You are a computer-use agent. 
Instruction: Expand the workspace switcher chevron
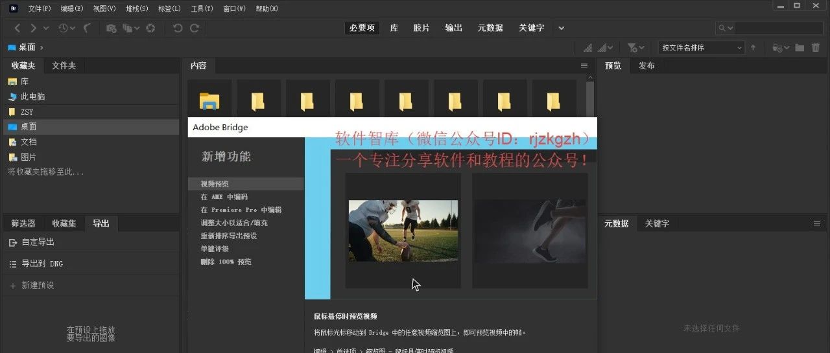562,28
